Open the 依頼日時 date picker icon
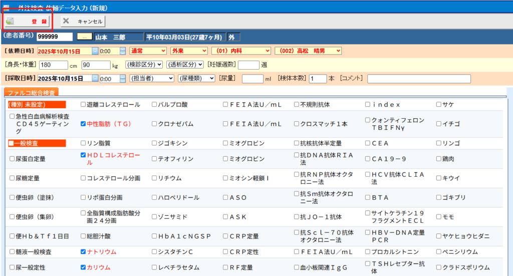Viewport: 513px width, 276px height. pos(95,51)
